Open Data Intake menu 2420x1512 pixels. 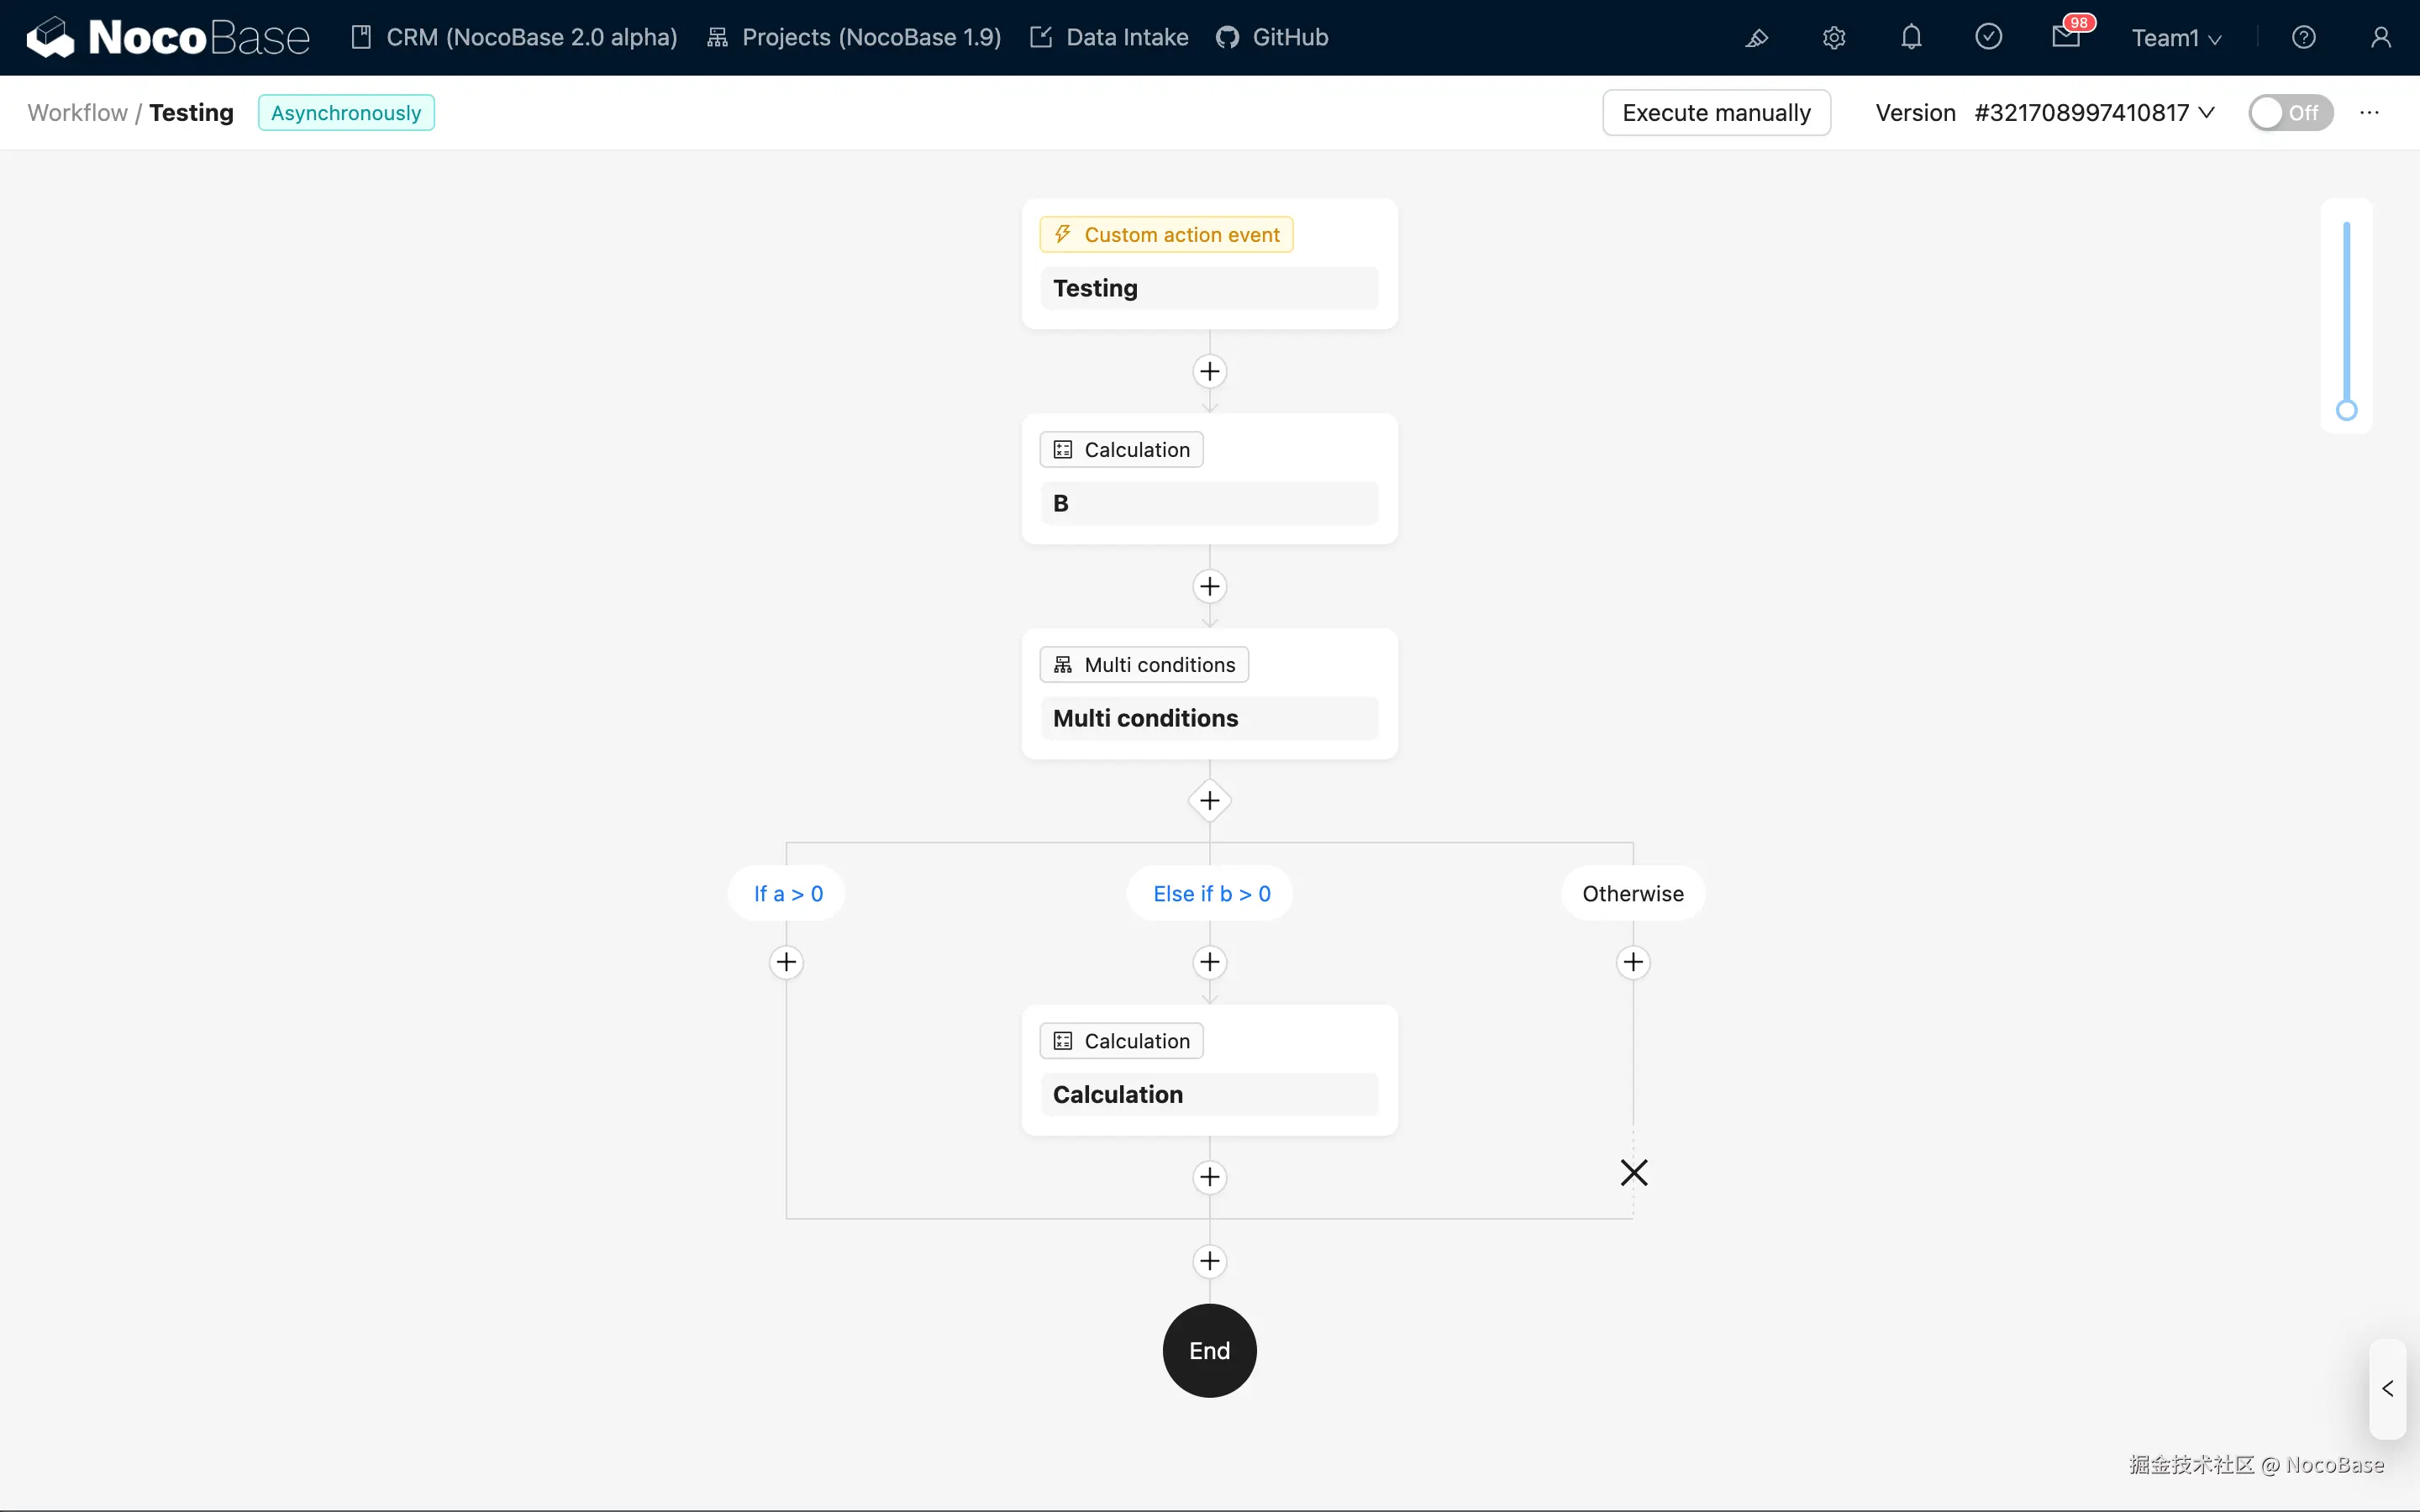click(1109, 38)
